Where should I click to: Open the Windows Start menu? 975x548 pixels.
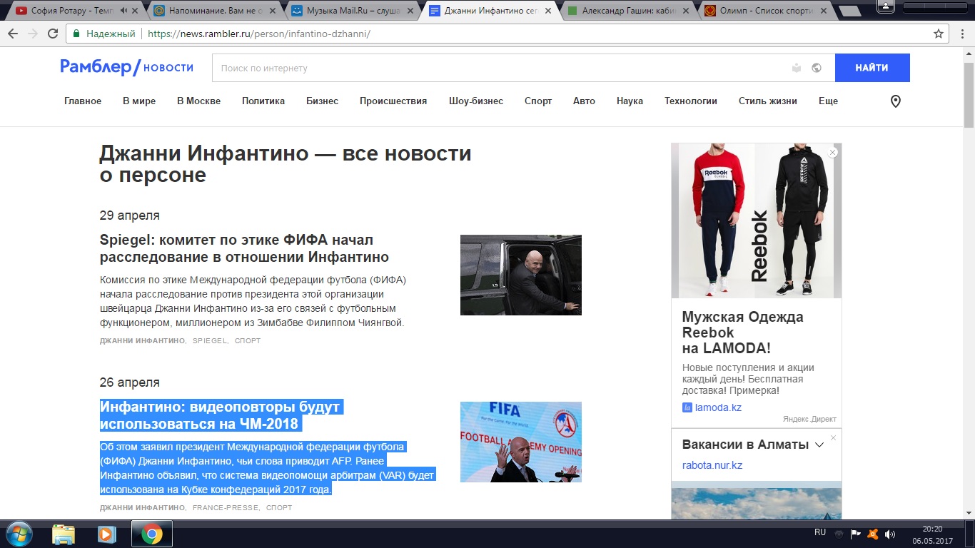click(x=19, y=534)
